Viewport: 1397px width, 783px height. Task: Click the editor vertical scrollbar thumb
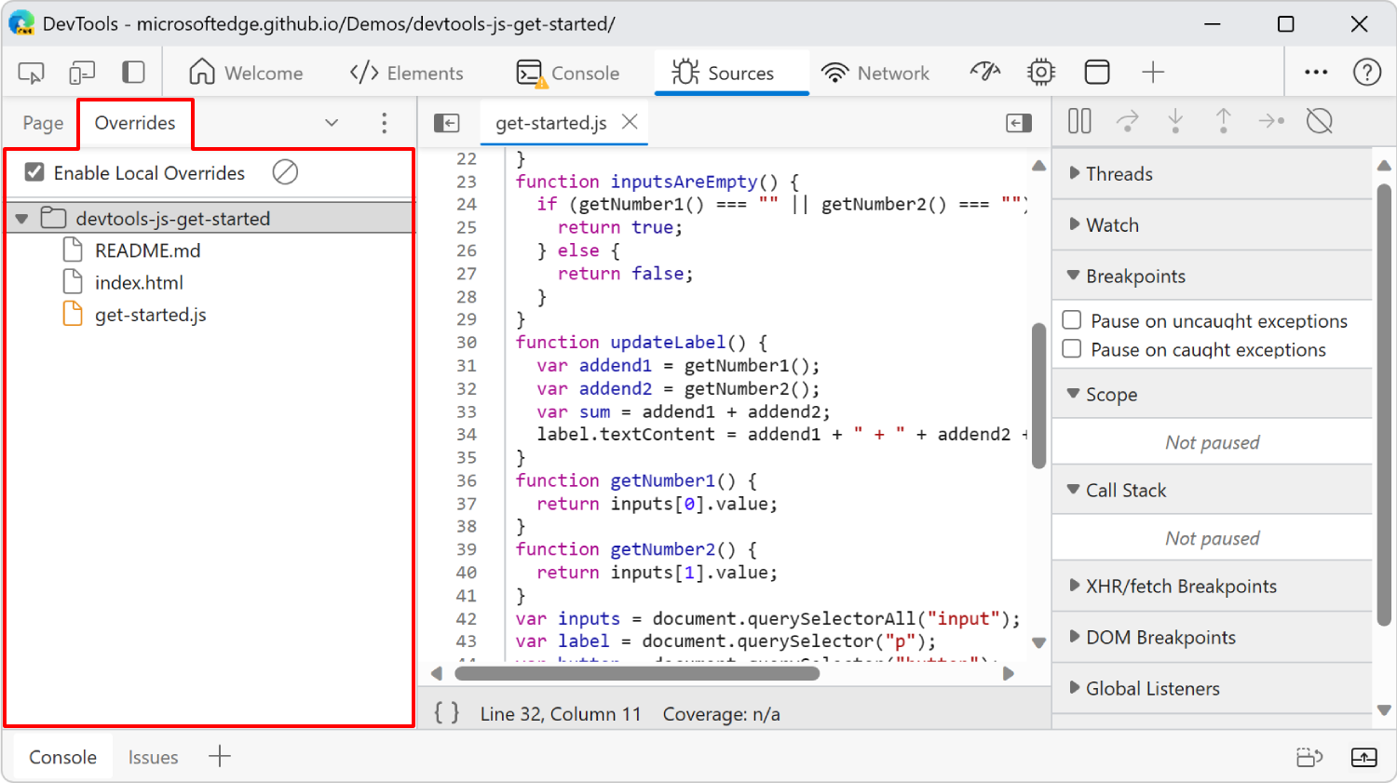click(x=1038, y=394)
